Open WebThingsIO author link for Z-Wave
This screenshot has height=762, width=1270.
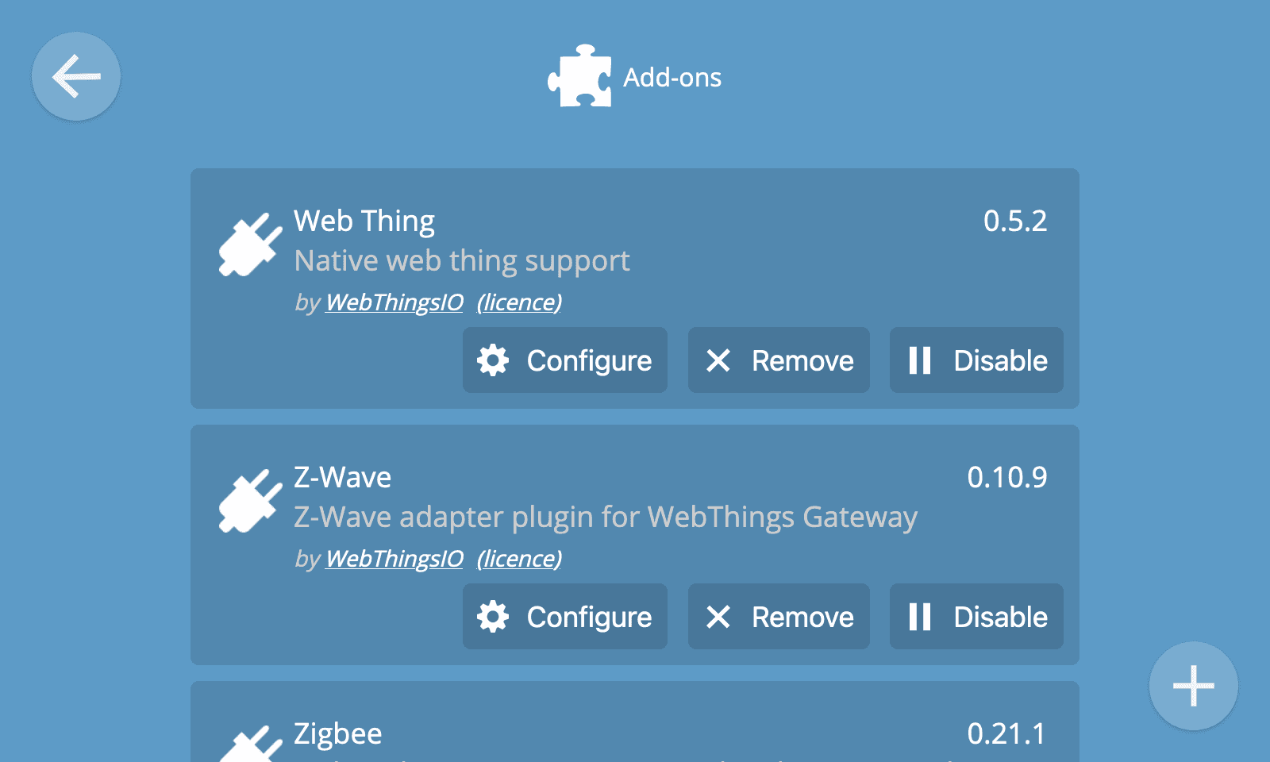394,559
